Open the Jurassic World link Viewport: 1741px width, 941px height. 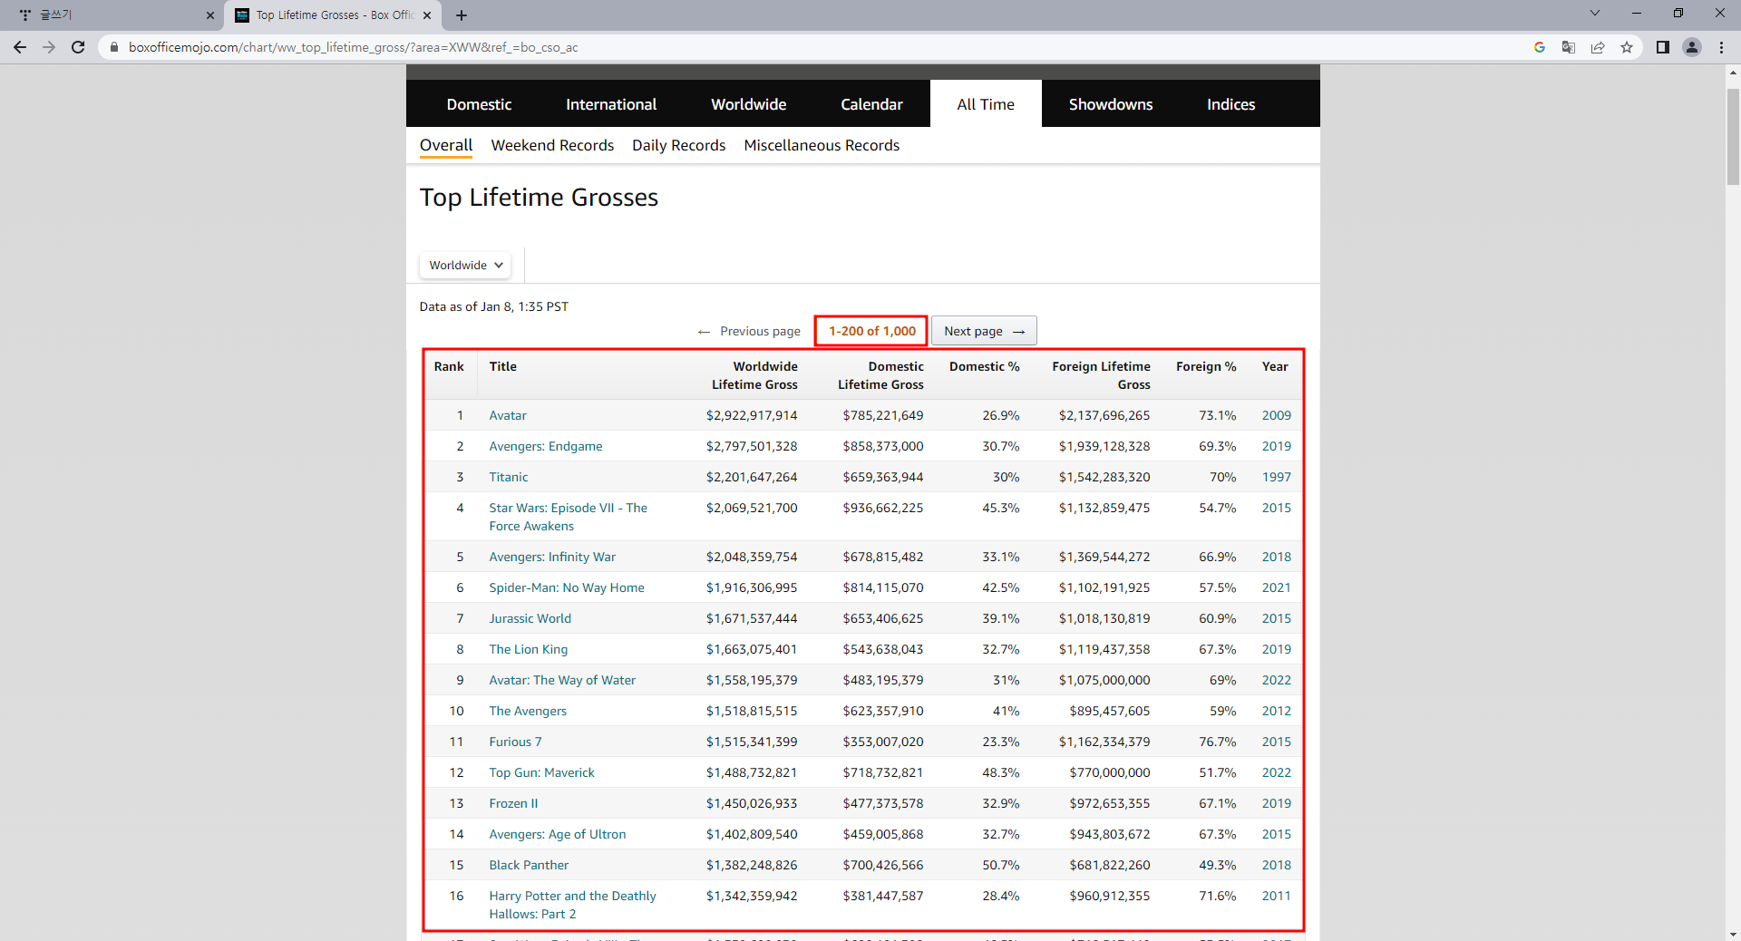point(530,618)
